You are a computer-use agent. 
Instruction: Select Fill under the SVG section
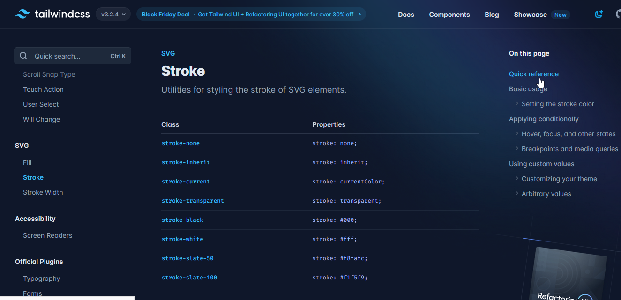[x=27, y=162]
